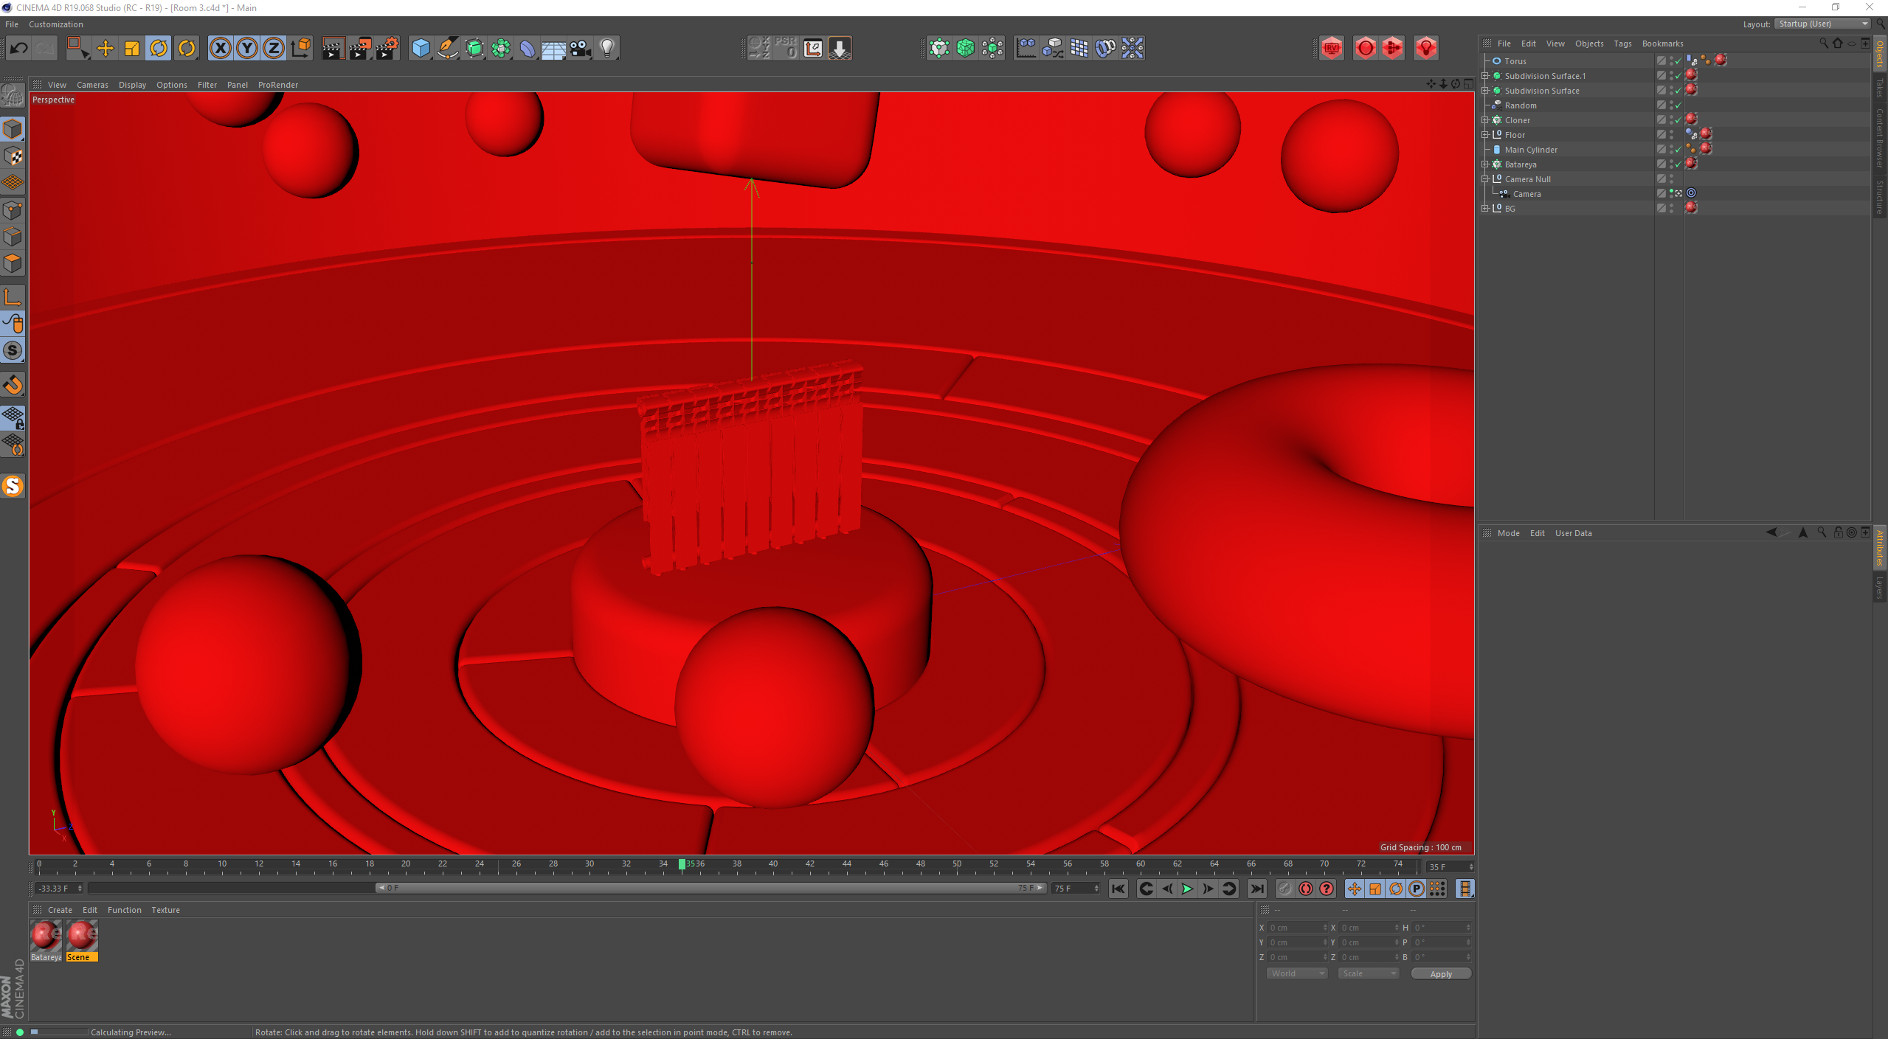
Task: Select the Scale tool in top toolbar
Action: [131, 49]
